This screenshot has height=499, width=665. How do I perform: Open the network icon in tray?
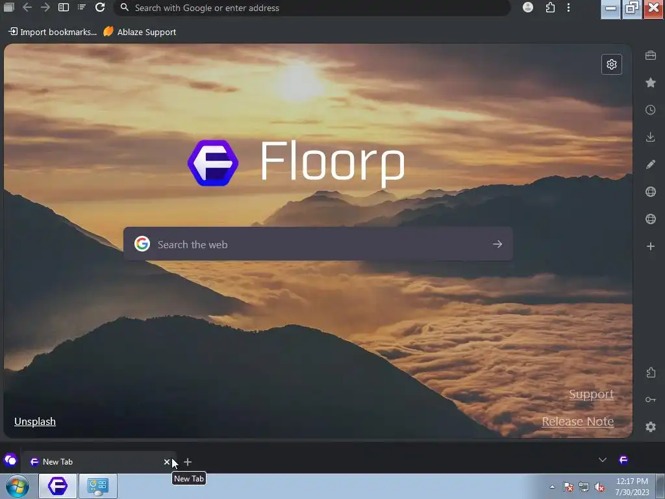tap(584, 487)
